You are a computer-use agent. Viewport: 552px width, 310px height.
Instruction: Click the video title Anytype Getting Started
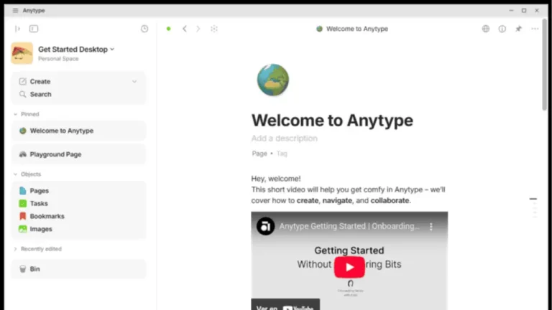(349, 226)
